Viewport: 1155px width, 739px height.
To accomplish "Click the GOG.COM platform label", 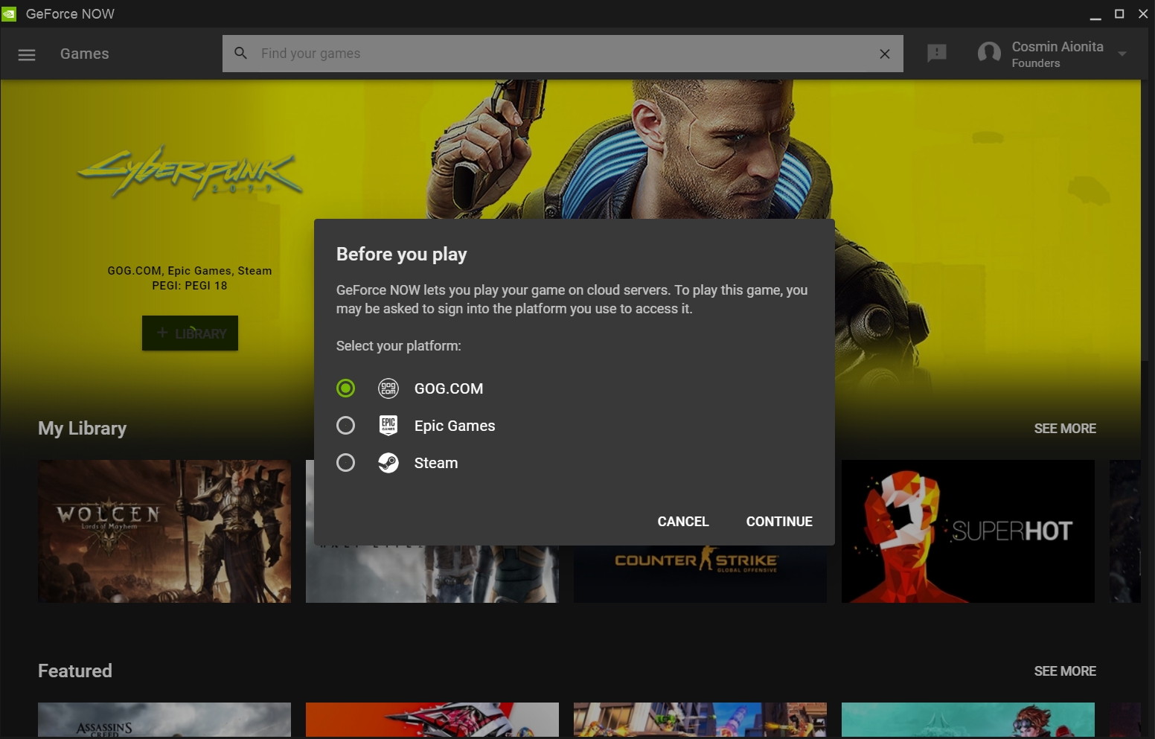I will pyautogui.click(x=449, y=388).
